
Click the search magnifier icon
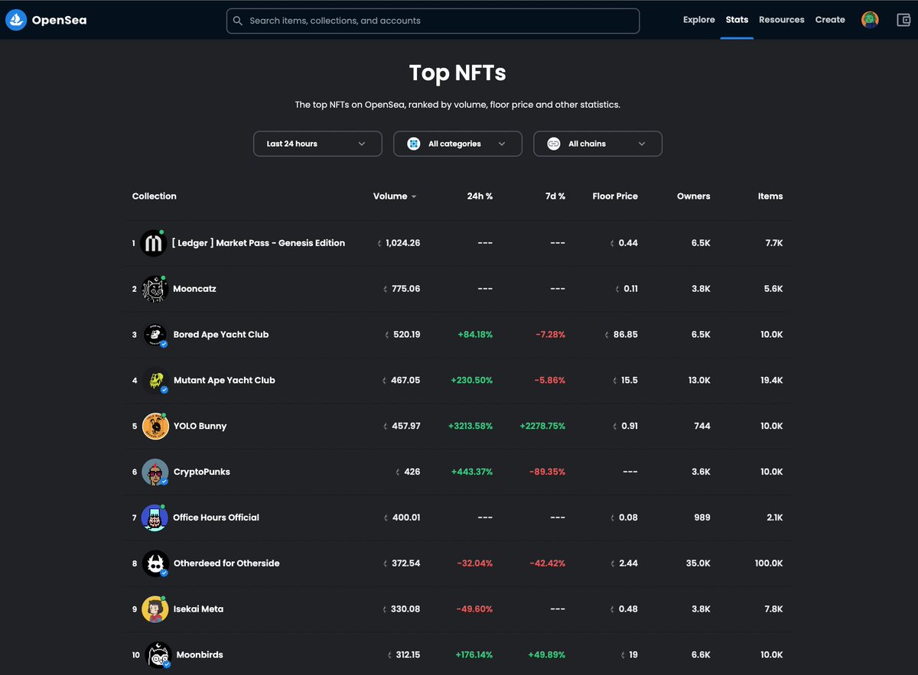238,21
